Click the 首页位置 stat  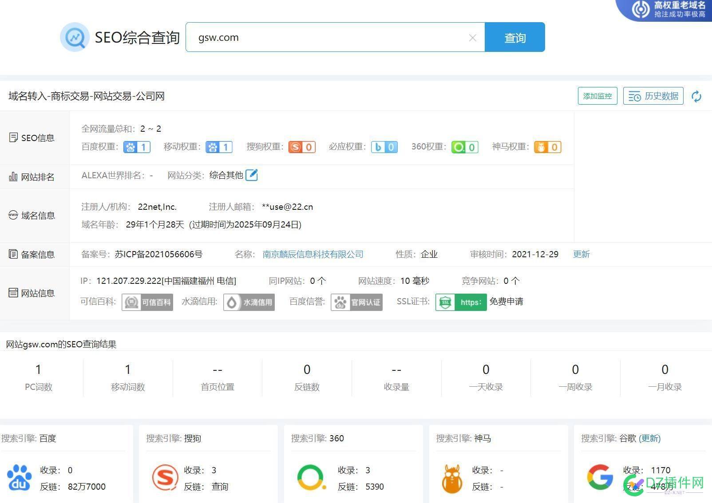[218, 377]
